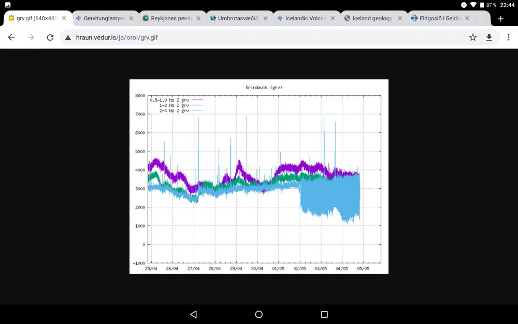Tap the Grindavik seismic tremor graph
The image size is (518, 324).
(259, 176)
